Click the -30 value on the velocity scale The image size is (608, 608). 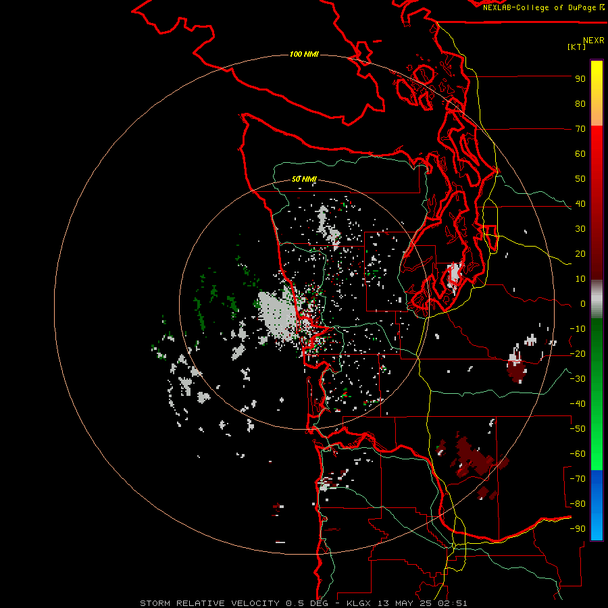(578, 379)
